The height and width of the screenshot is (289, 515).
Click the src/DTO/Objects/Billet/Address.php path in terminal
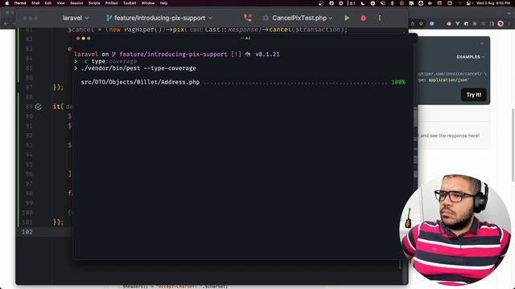point(140,82)
